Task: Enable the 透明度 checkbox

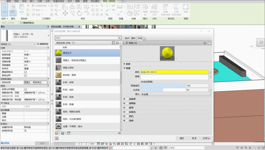Action: 127,103
